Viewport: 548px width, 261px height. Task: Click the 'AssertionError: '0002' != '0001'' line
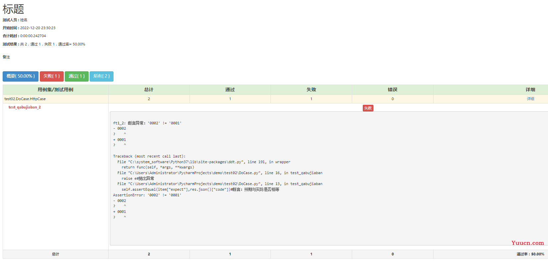tap(147, 195)
